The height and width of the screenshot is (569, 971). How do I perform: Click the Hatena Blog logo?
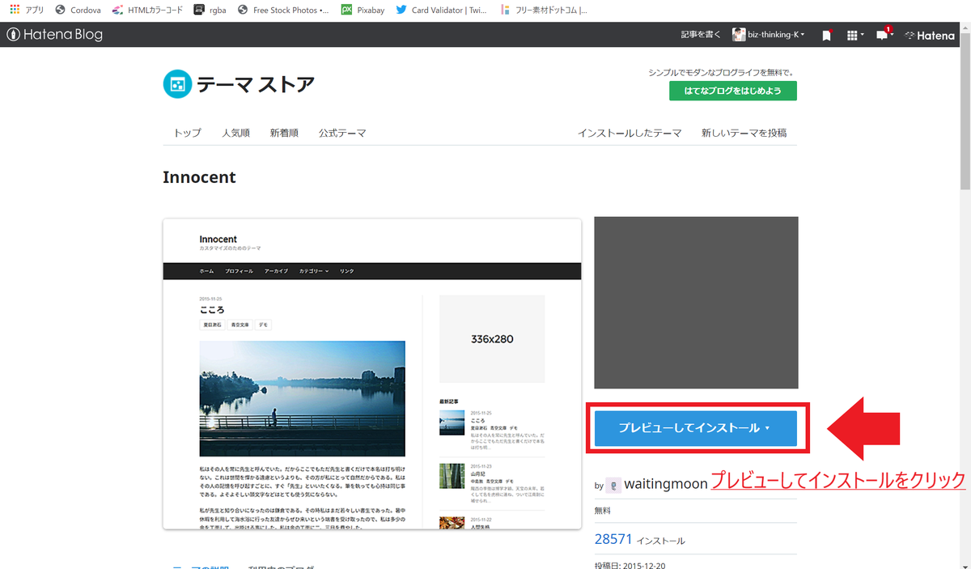click(x=54, y=35)
